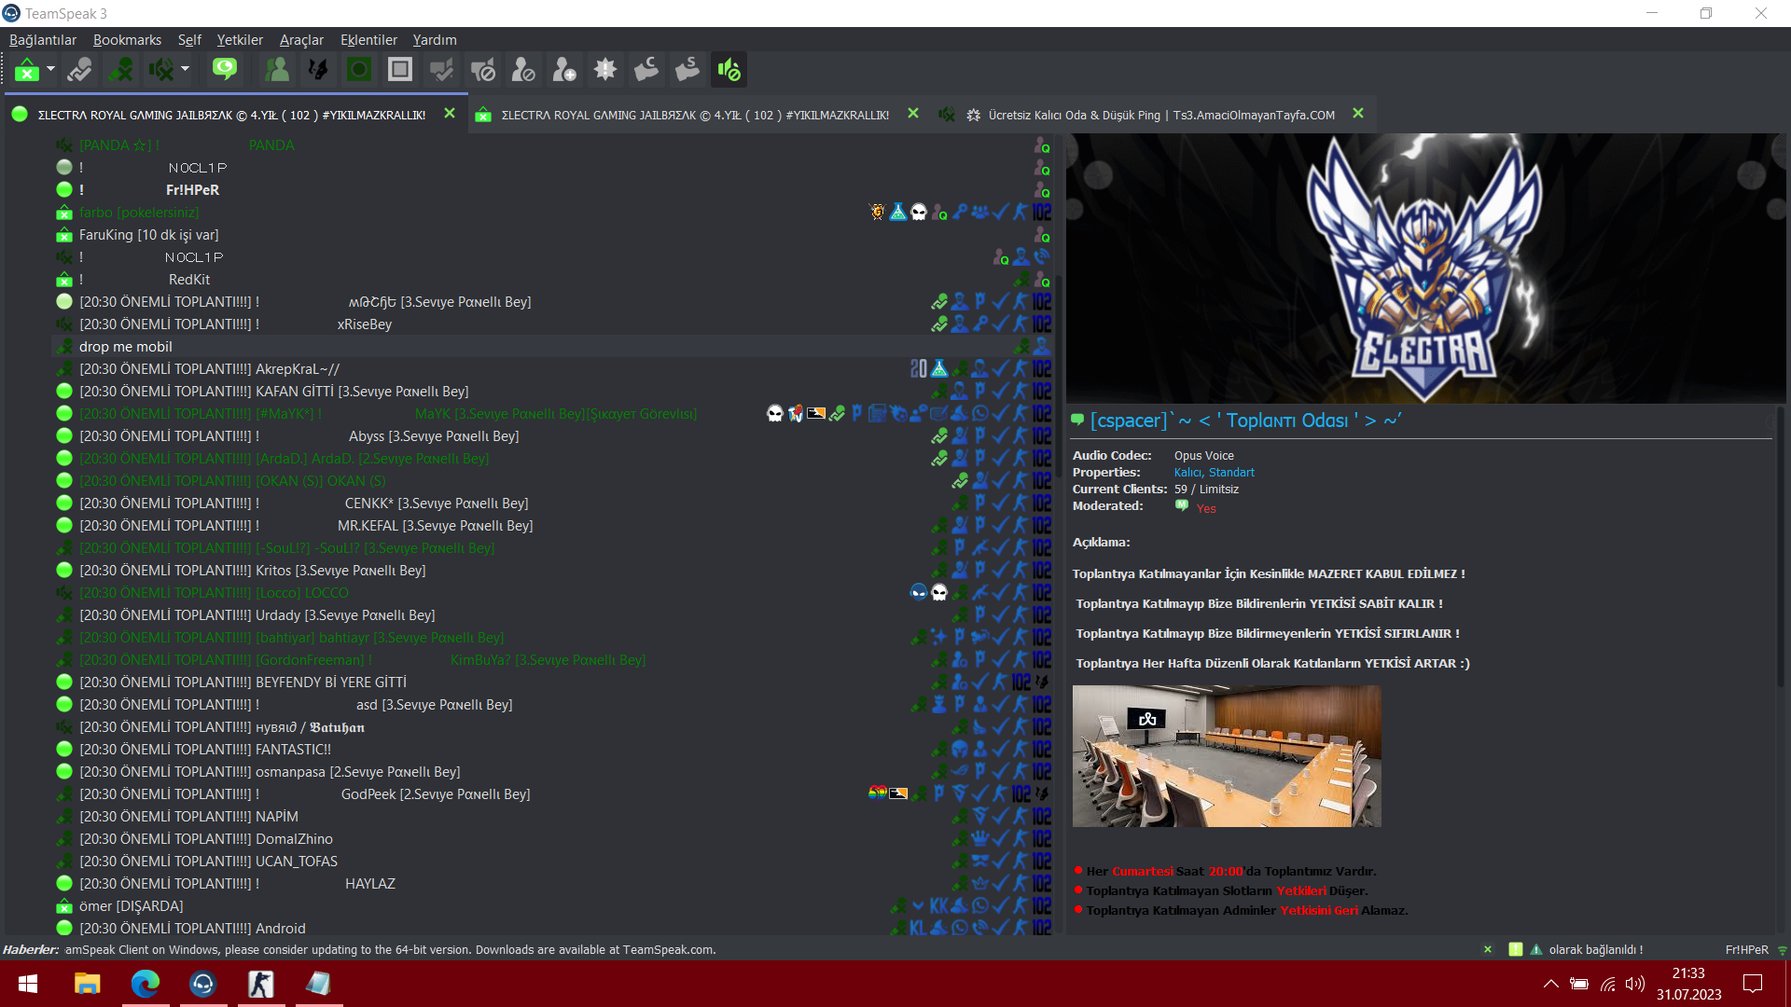Expand the connect button dropdown arrow
The width and height of the screenshot is (1791, 1007).
click(50, 70)
